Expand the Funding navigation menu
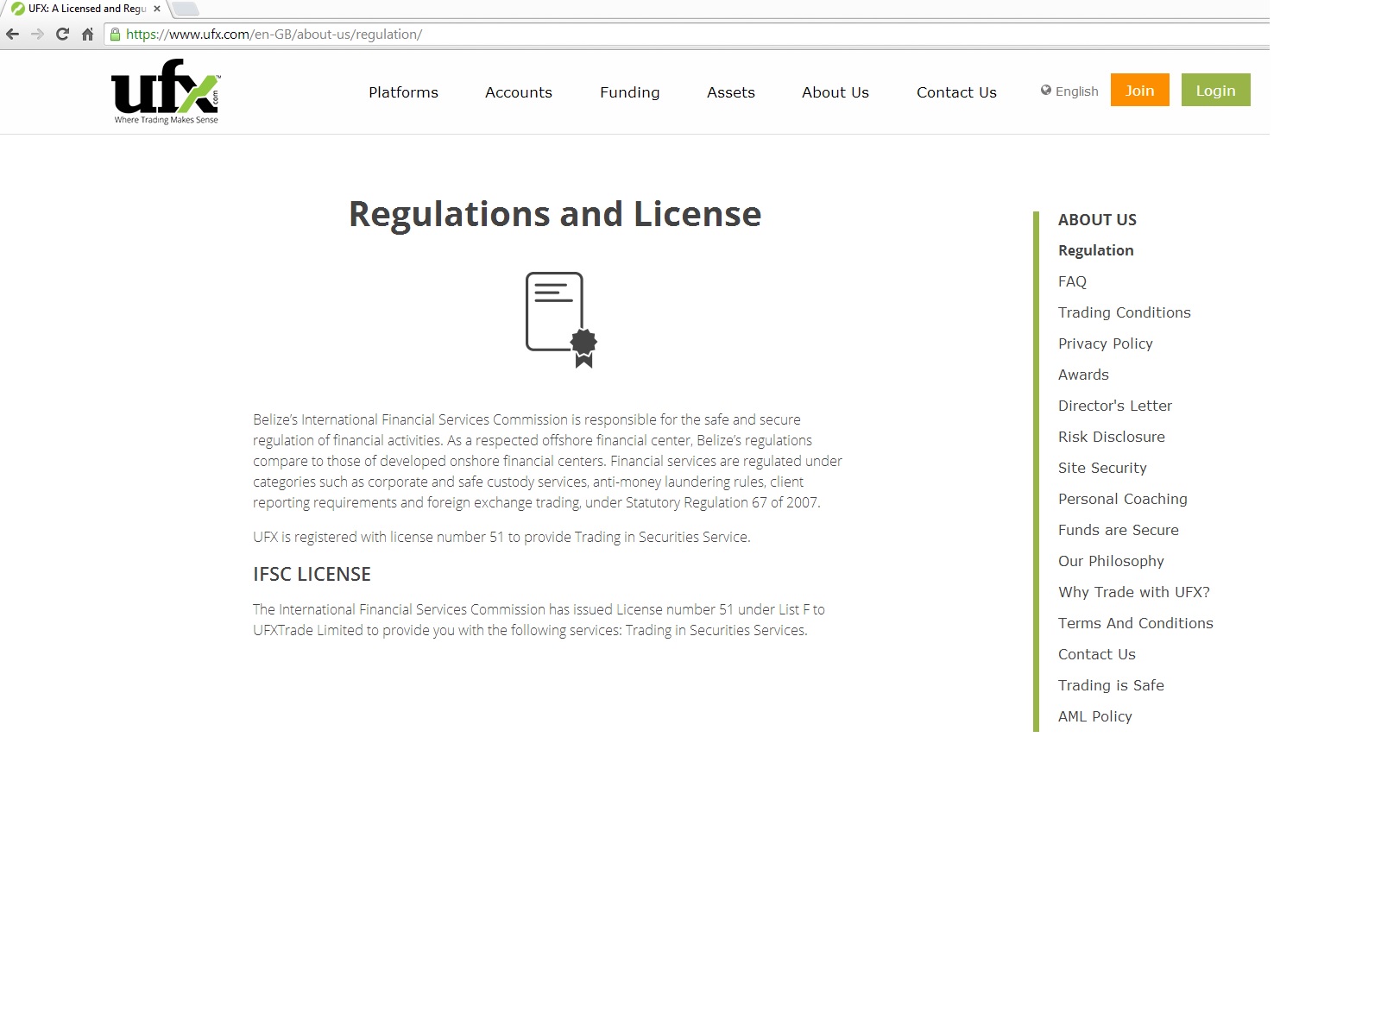The width and height of the screenshot is (1381, 1027). tap(629, 92)
